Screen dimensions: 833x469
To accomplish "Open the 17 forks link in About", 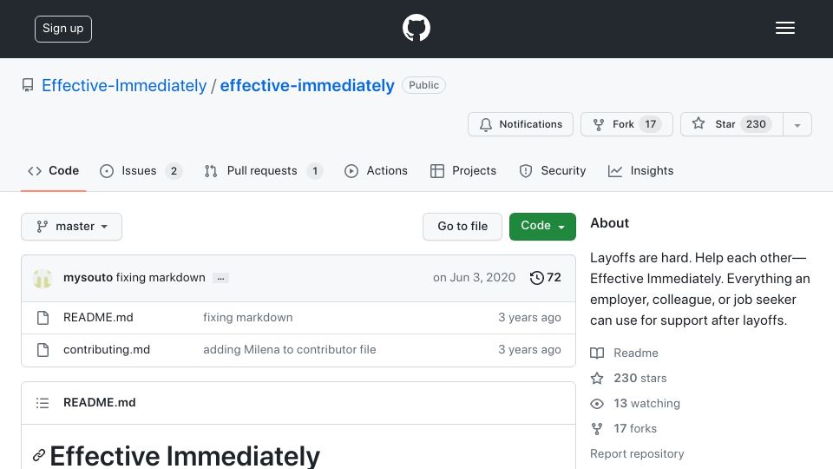I will tap(624, 428).
